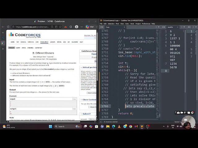This screenshot has height=148, width=198.
Task: Close the inputf.in tab
Action: click(x=177, y=27)
